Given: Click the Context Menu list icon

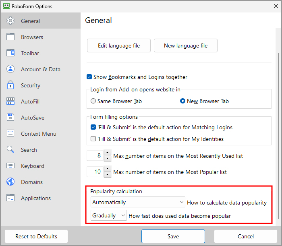Looking at the screenshot, I should (x=10, y=133).
